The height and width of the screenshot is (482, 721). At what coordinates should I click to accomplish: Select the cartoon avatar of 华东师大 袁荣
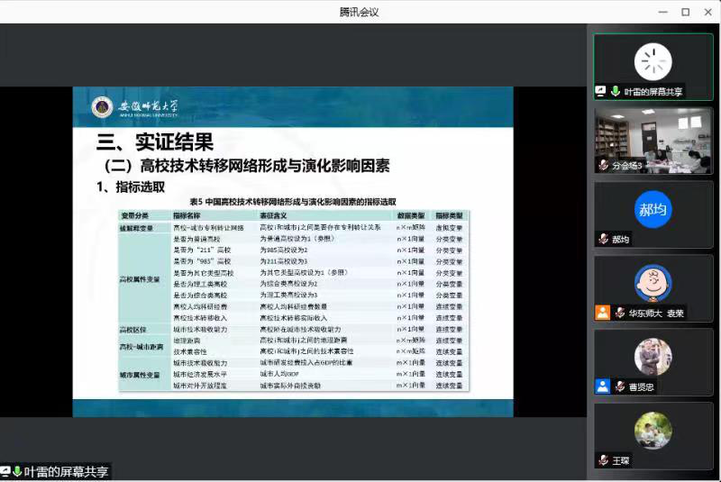pyautogui.click(x=653, y=282)
